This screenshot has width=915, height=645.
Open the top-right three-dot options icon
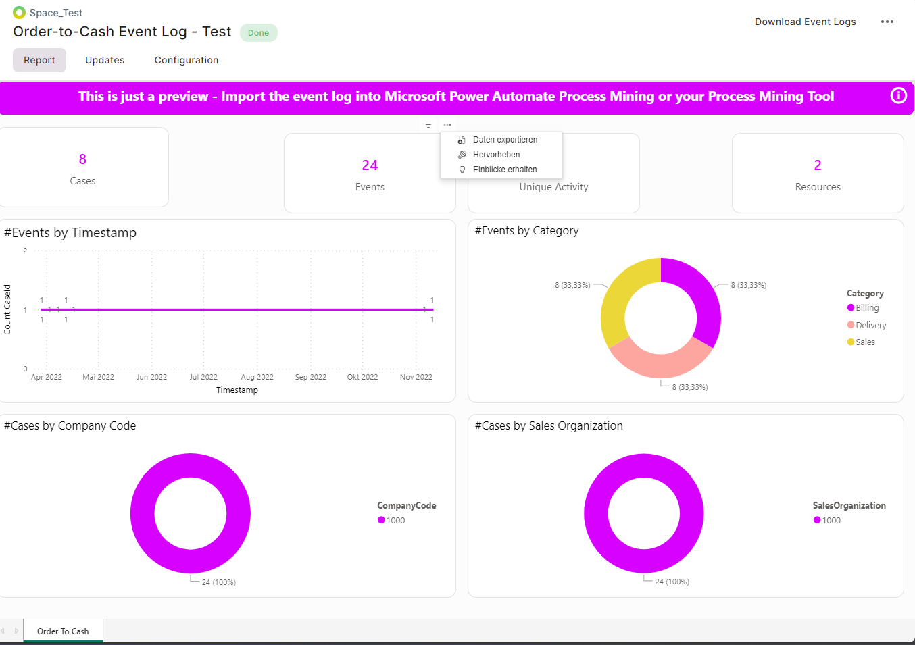point(887,22)
